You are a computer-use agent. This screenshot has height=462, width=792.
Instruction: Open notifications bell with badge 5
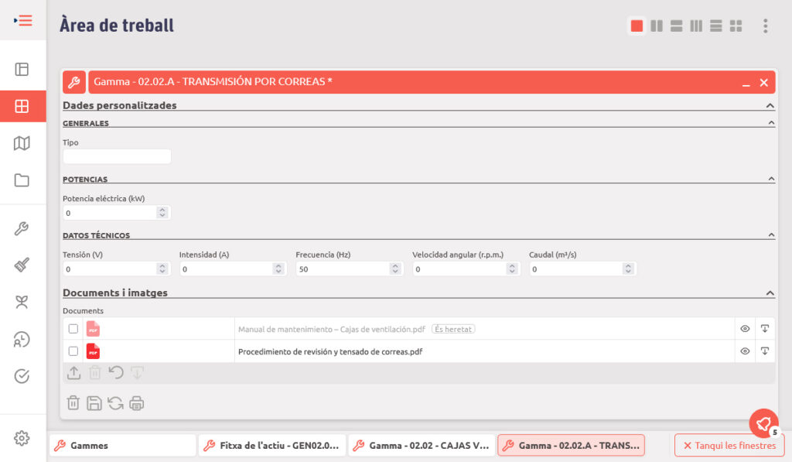pyautogui.click(x=763, y=423)
